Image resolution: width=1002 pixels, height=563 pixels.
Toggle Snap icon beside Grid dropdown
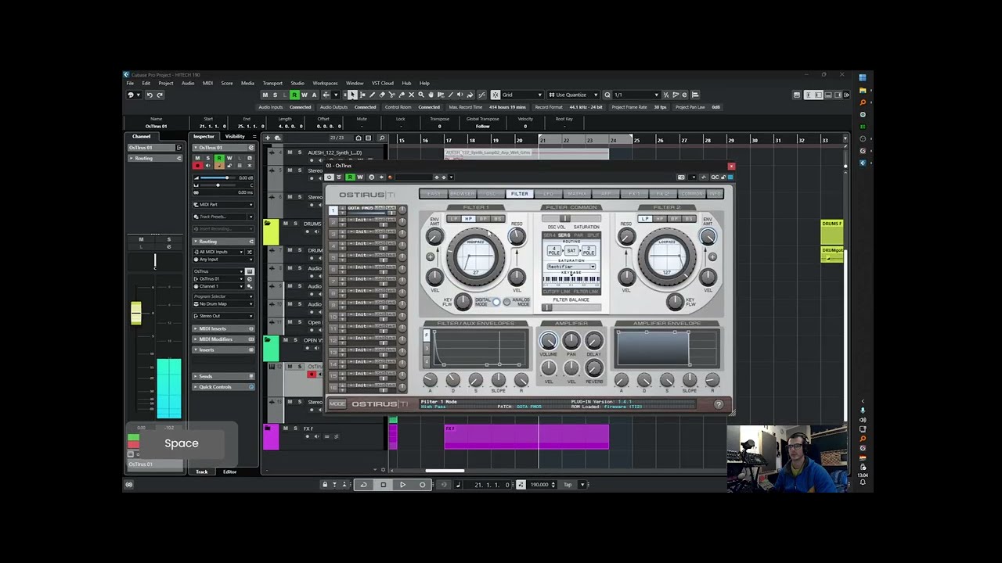click(x=496, y=95)
